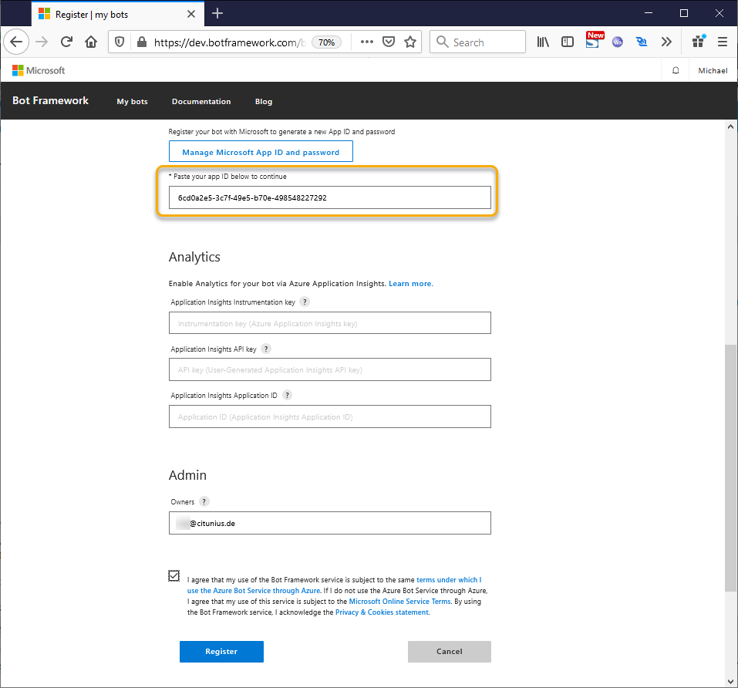Image resolution: width=738 pixels, height=688 pixels.
Task: Click the Search box in the toolbar
Action: [x=477, y=42]
